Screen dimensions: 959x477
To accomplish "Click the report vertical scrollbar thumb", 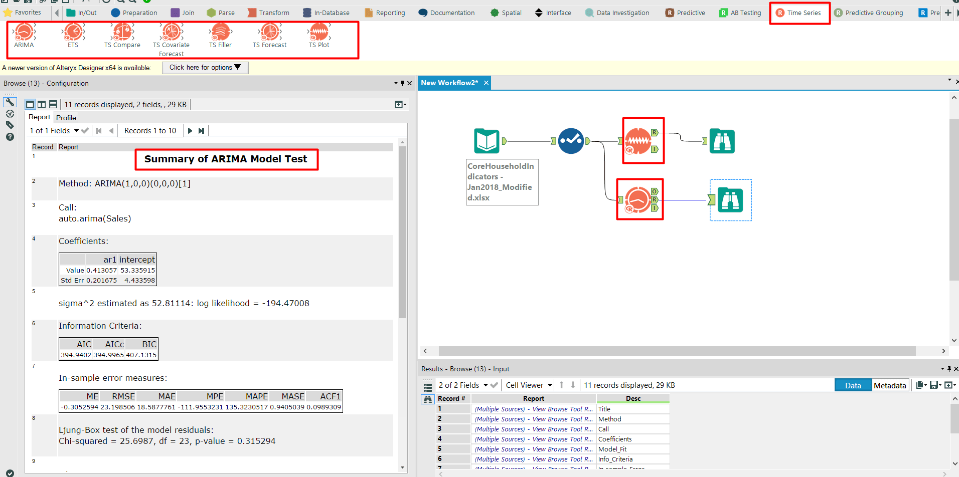I will click(x=402, y=232).
